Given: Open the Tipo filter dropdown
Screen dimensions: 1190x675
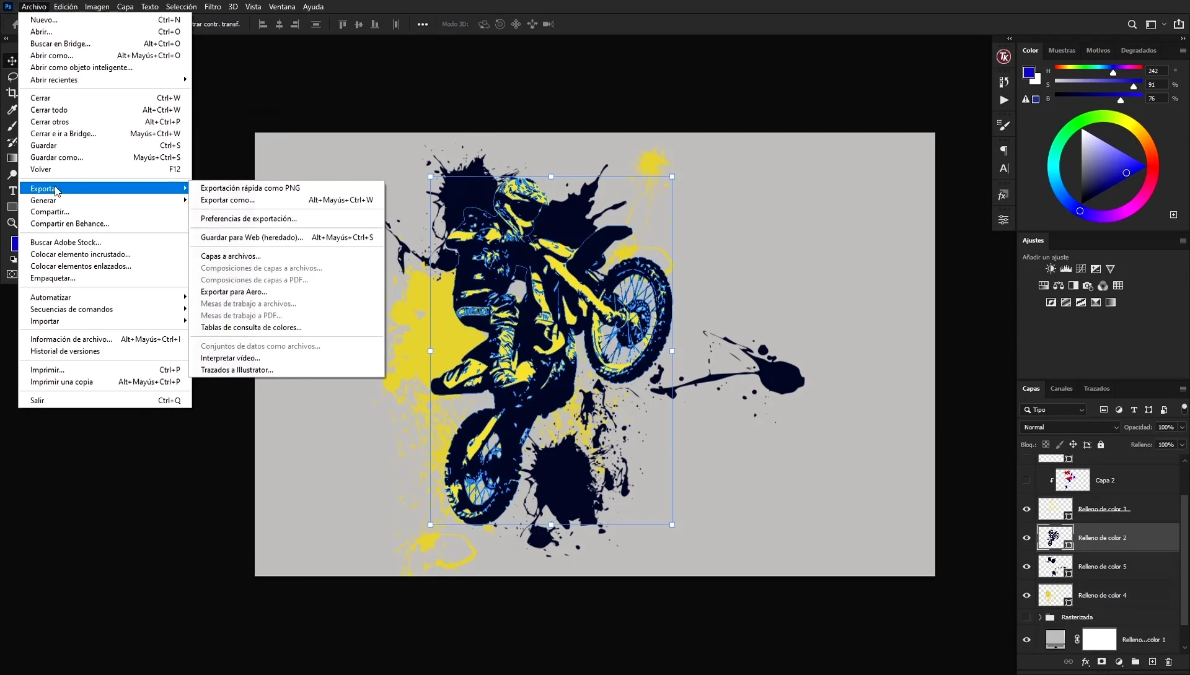Looking at the screenshot, I should pos(1052,410).
